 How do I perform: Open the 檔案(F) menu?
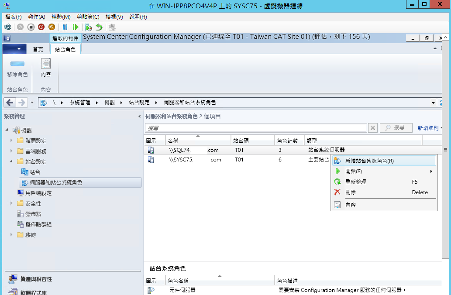[14, 17]
